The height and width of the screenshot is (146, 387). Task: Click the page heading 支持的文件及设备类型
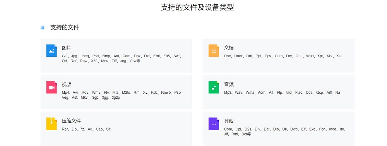point(197,7)
